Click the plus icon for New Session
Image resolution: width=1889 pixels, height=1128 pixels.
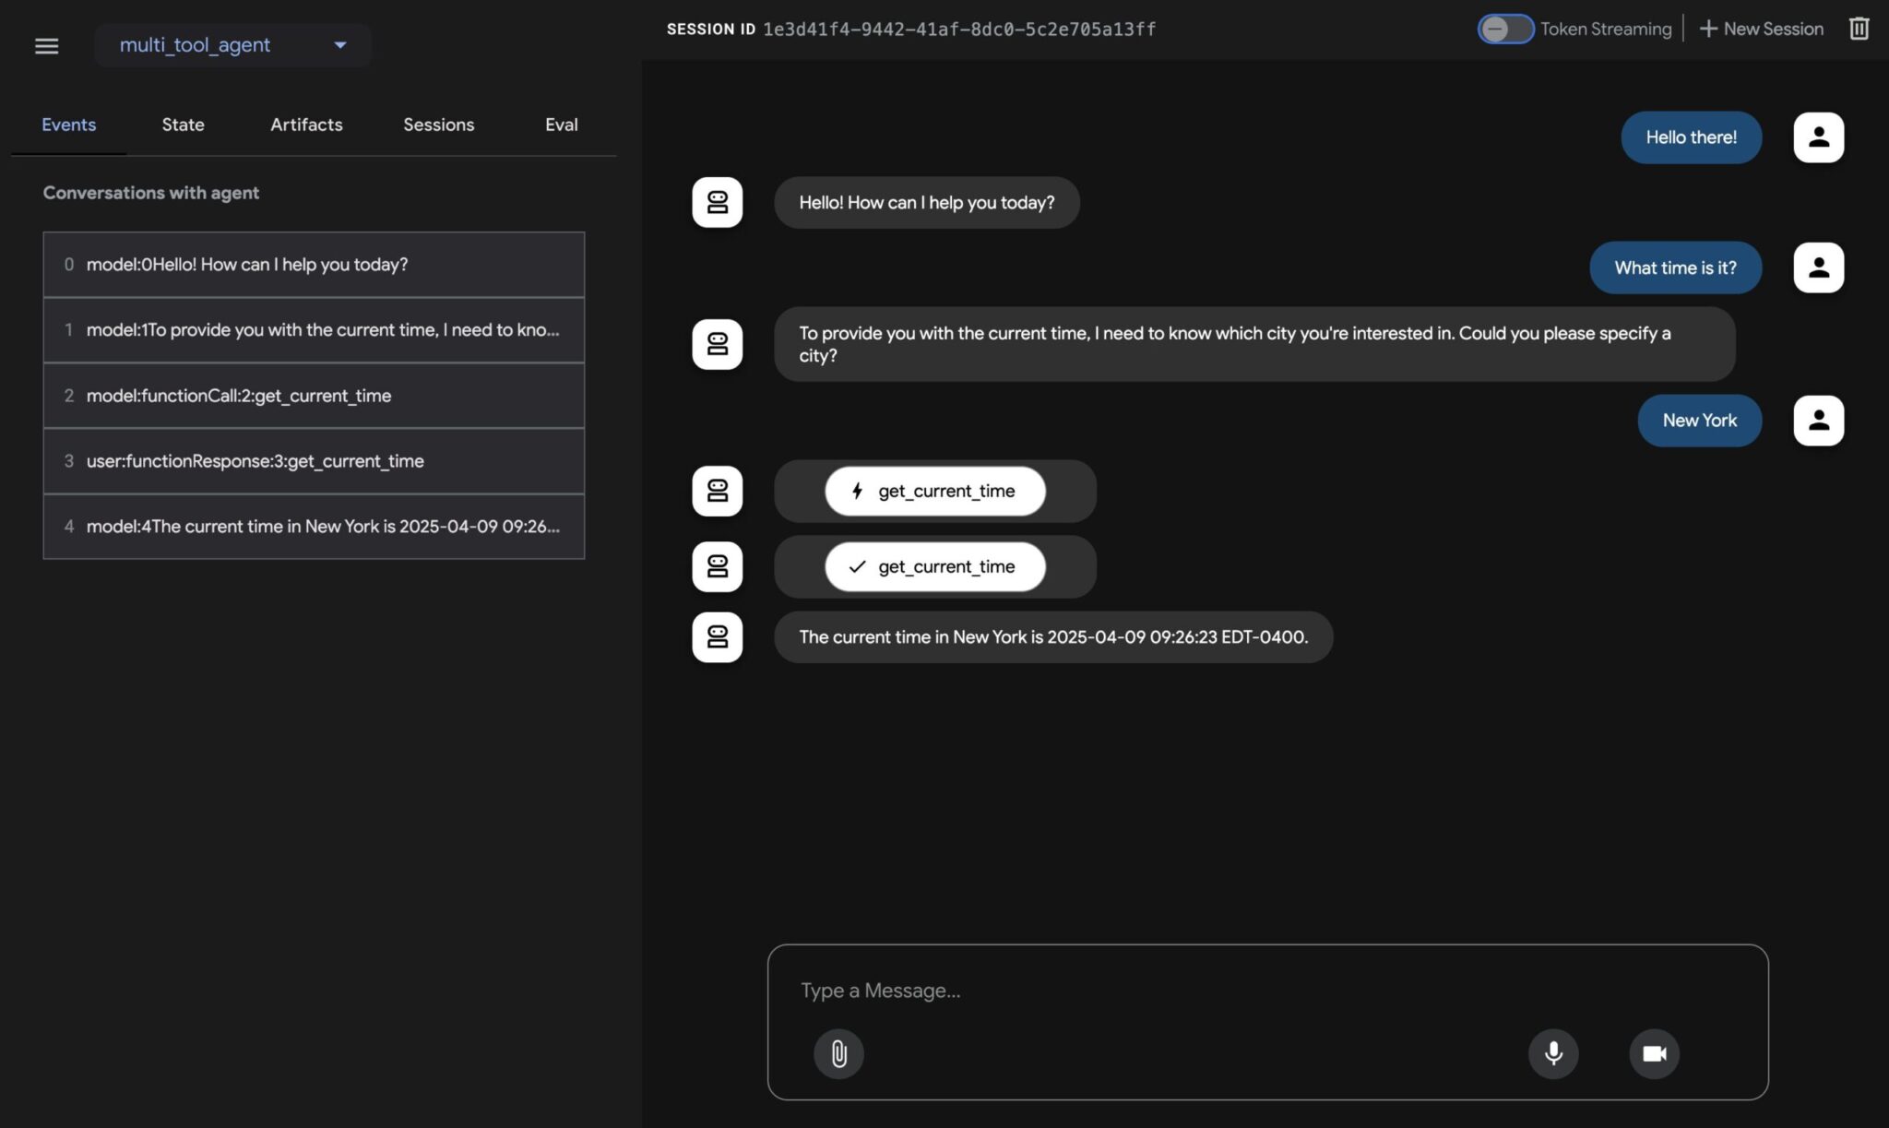[1707, 29]
